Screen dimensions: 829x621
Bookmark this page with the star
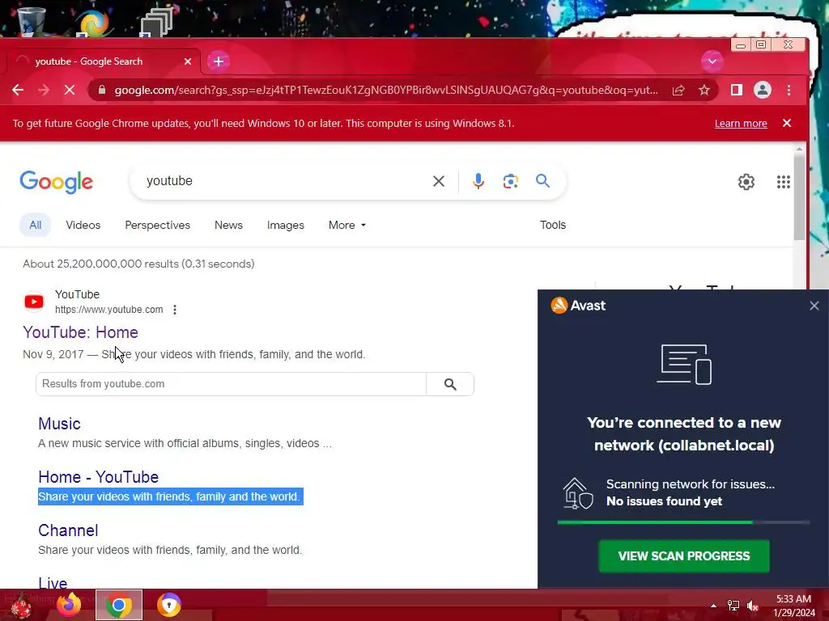(x=704, y=91)
